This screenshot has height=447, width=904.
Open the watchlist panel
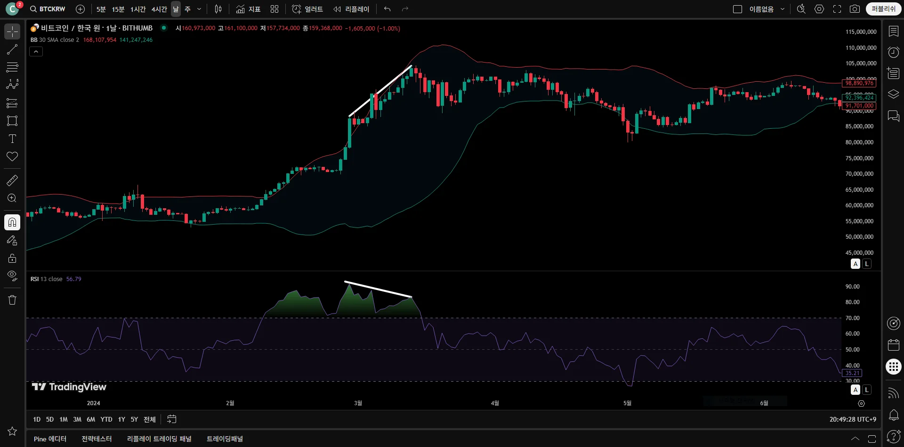point(893,31)
